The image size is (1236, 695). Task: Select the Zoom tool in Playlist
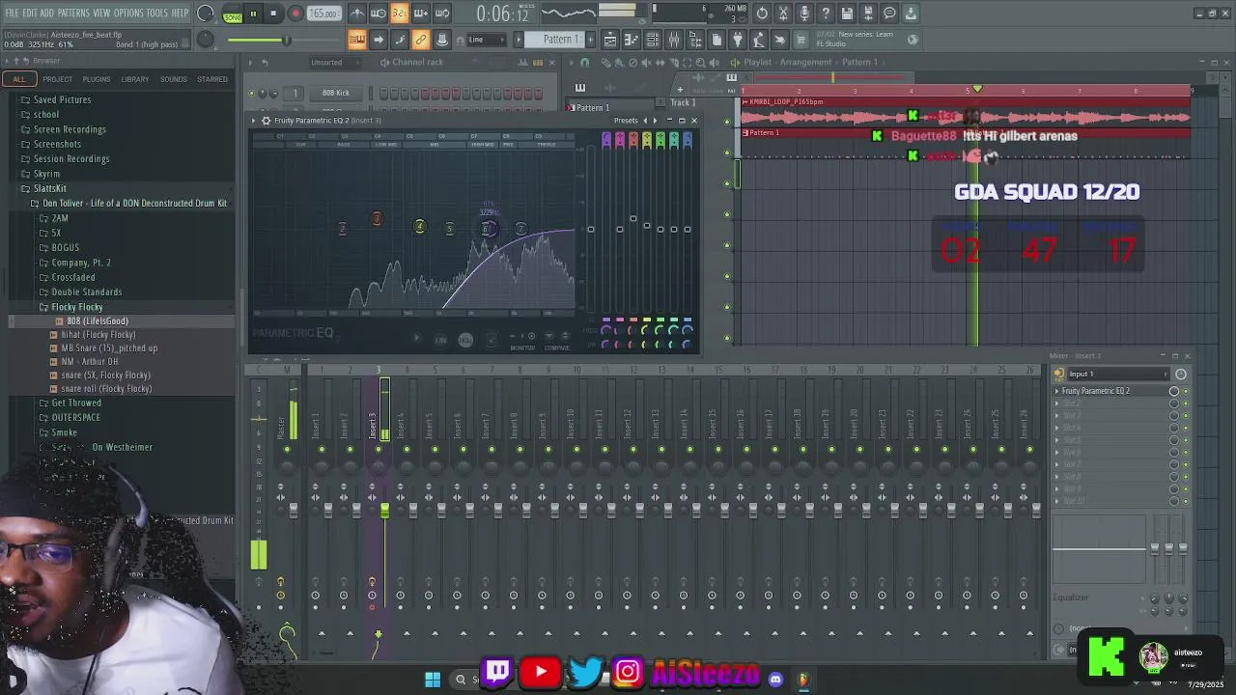point(701,63)
